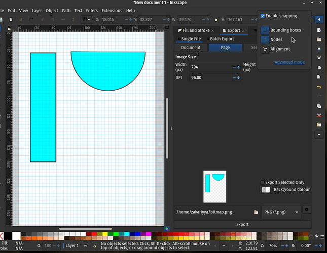The width and height of the screenshot is (327, 253).
Task: Collapse the snapping popover arrow button
Action: click(x=319, y=20)
